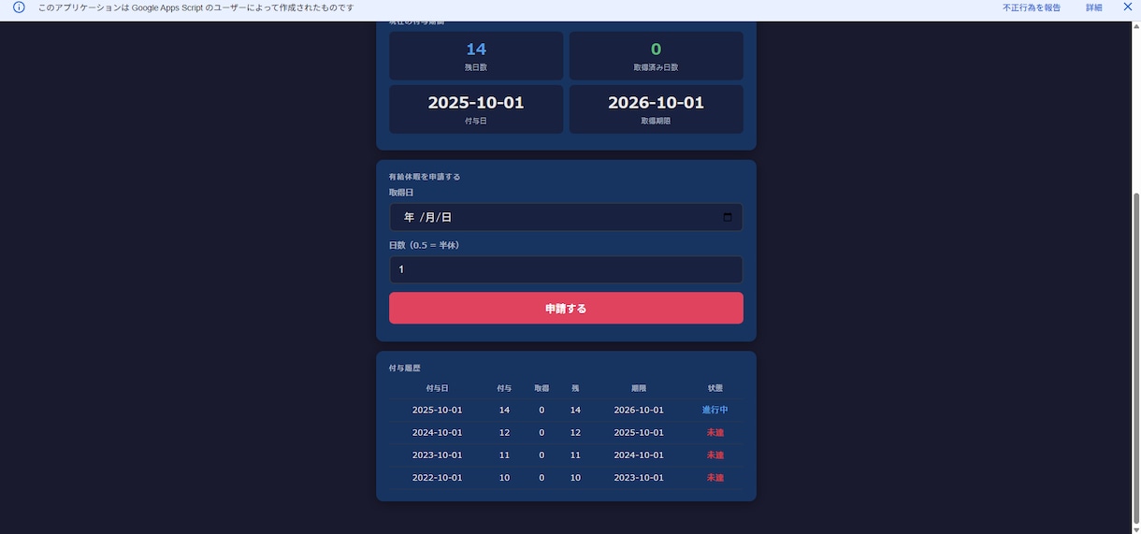Click the 日数 number input field

click(566, 269)
